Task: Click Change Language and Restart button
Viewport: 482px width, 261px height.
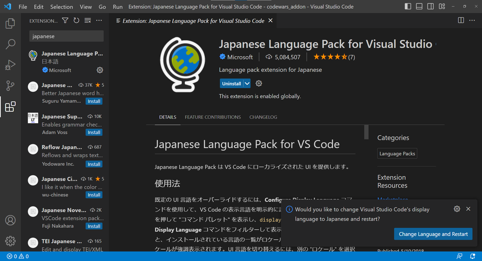Action: pyautogui.click(x=433, y=234)
